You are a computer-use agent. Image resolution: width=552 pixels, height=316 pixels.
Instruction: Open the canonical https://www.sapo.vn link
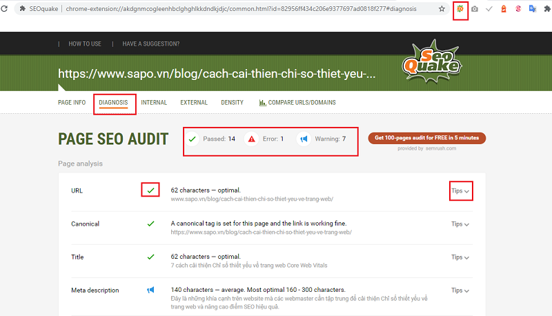pos(262,233)
